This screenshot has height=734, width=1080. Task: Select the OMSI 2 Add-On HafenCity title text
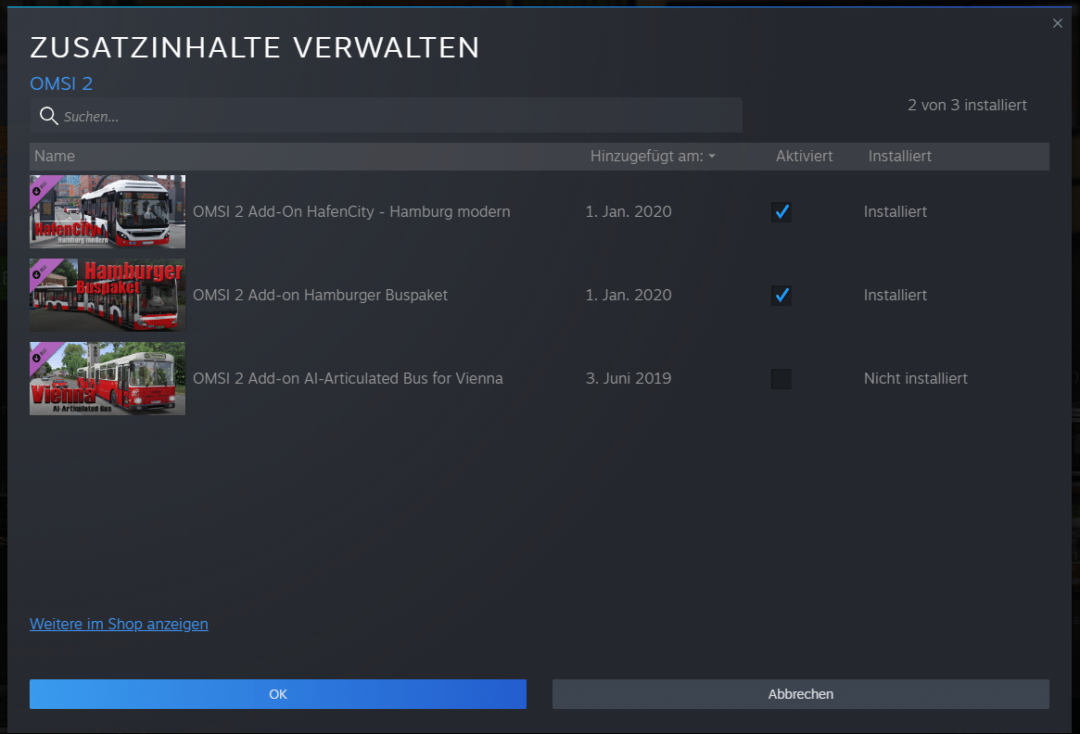click(x=351, y=212)
